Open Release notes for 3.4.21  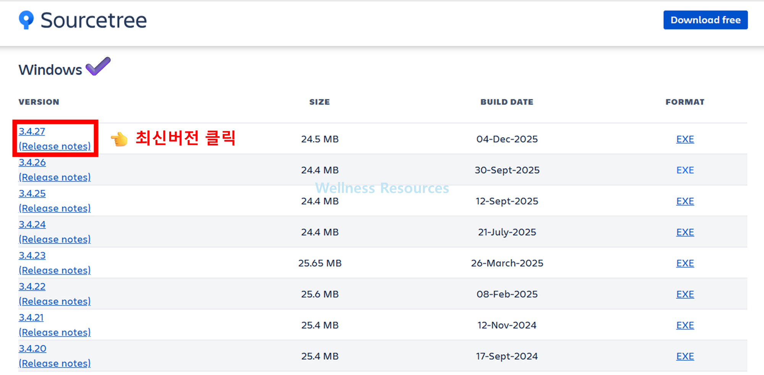(x=55, y=332)
